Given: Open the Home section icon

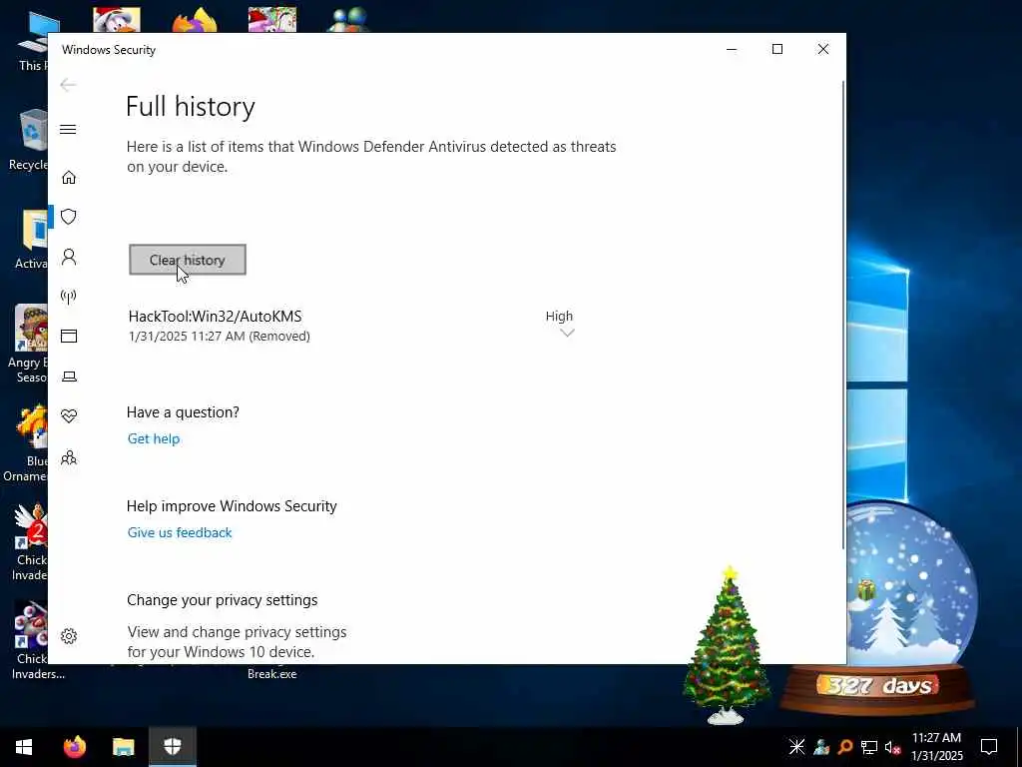Looking at the screenshot, I should 69,178.
